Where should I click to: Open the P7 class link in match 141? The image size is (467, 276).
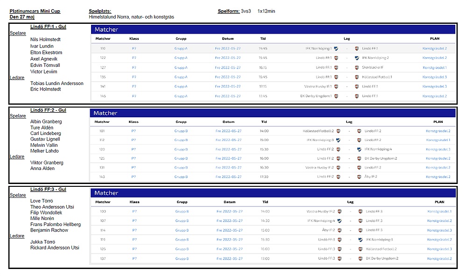coord(134,87)
